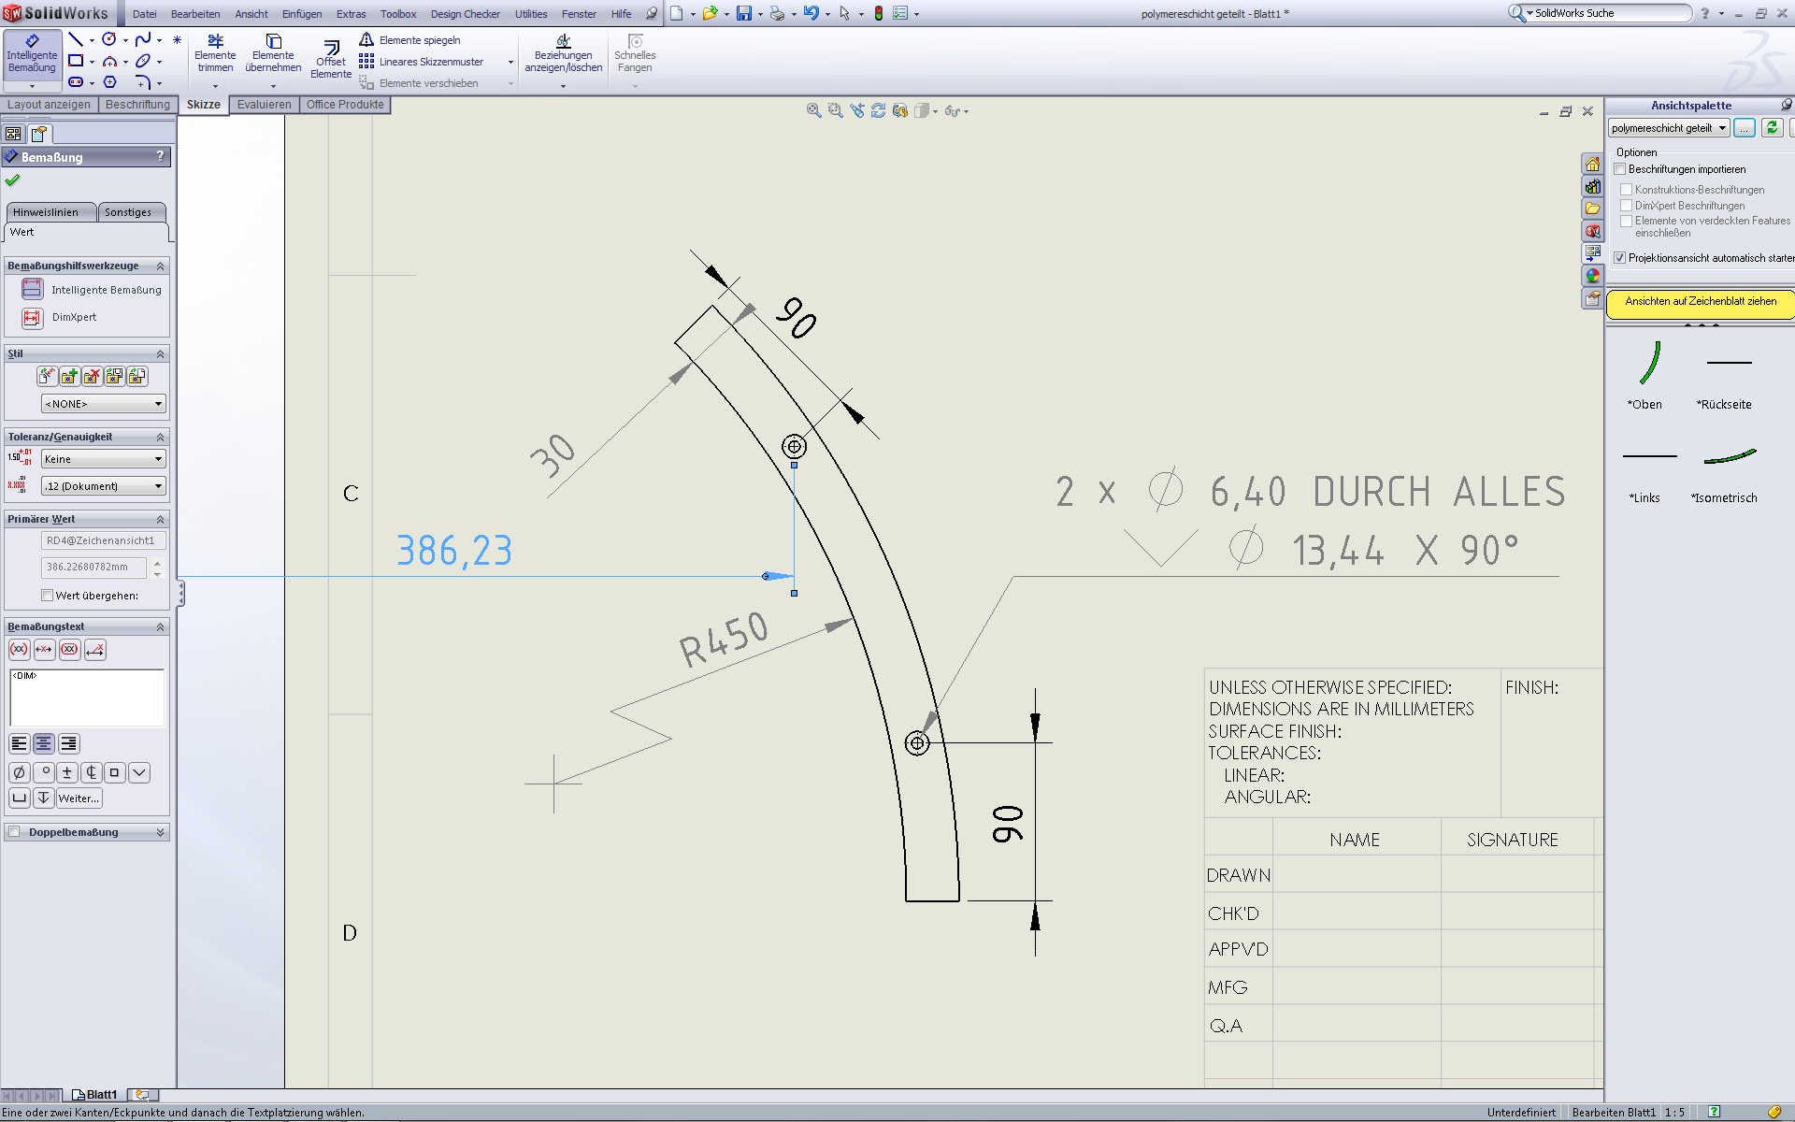This screenshot has height=1122, width=1795.
Task: Open the Einfügen menu
Action: point(301,14)
